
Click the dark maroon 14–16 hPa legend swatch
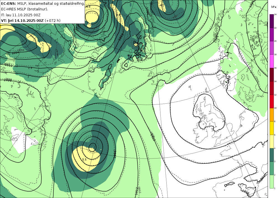click(272, 74)
